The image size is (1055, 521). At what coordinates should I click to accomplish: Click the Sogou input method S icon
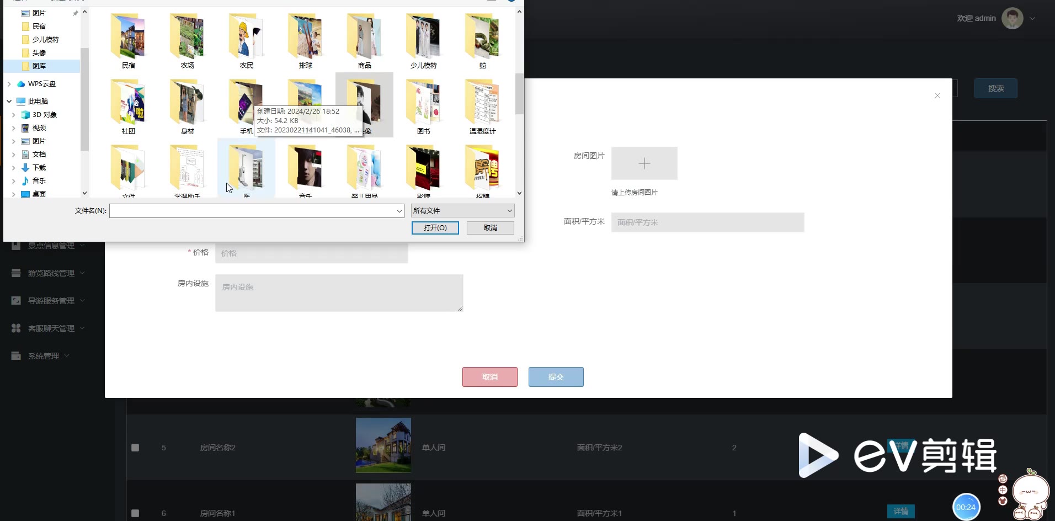point(1003,479)
